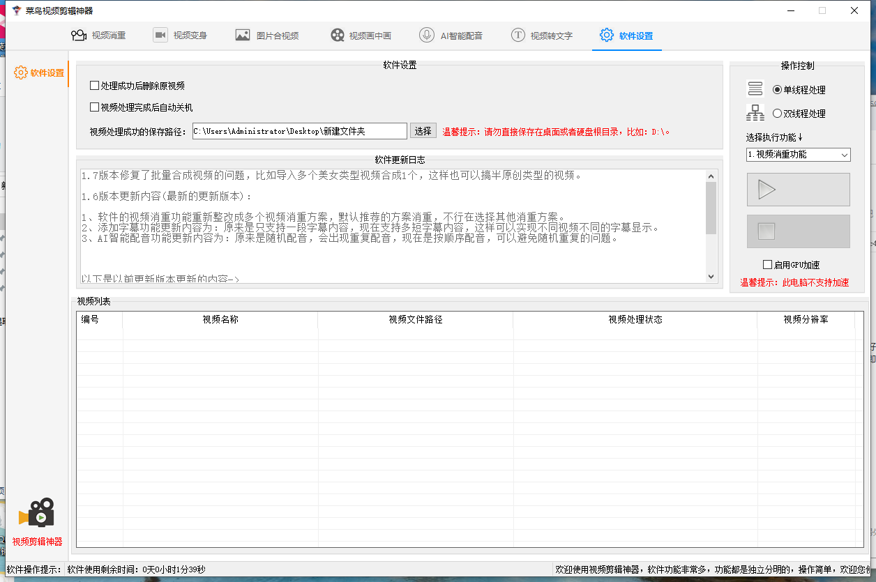The width and height of the screenshot is (876, 582).
Task: Select 软件设置 in the left sidebar
Action: point(40,73)
